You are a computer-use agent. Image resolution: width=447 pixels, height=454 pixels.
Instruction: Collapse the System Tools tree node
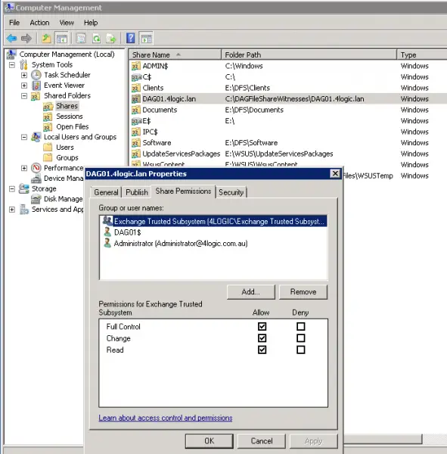(x=12, y=64)
